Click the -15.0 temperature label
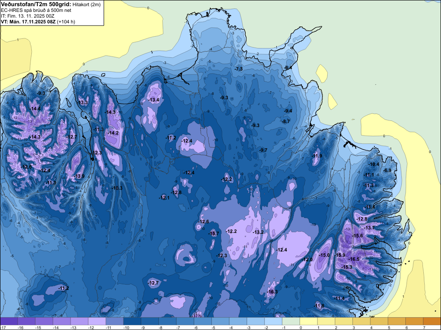 325,255
